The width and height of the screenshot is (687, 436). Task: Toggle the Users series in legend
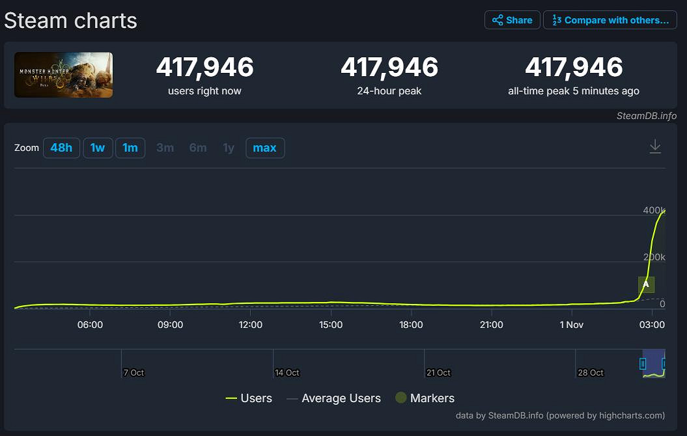(249, 398)
